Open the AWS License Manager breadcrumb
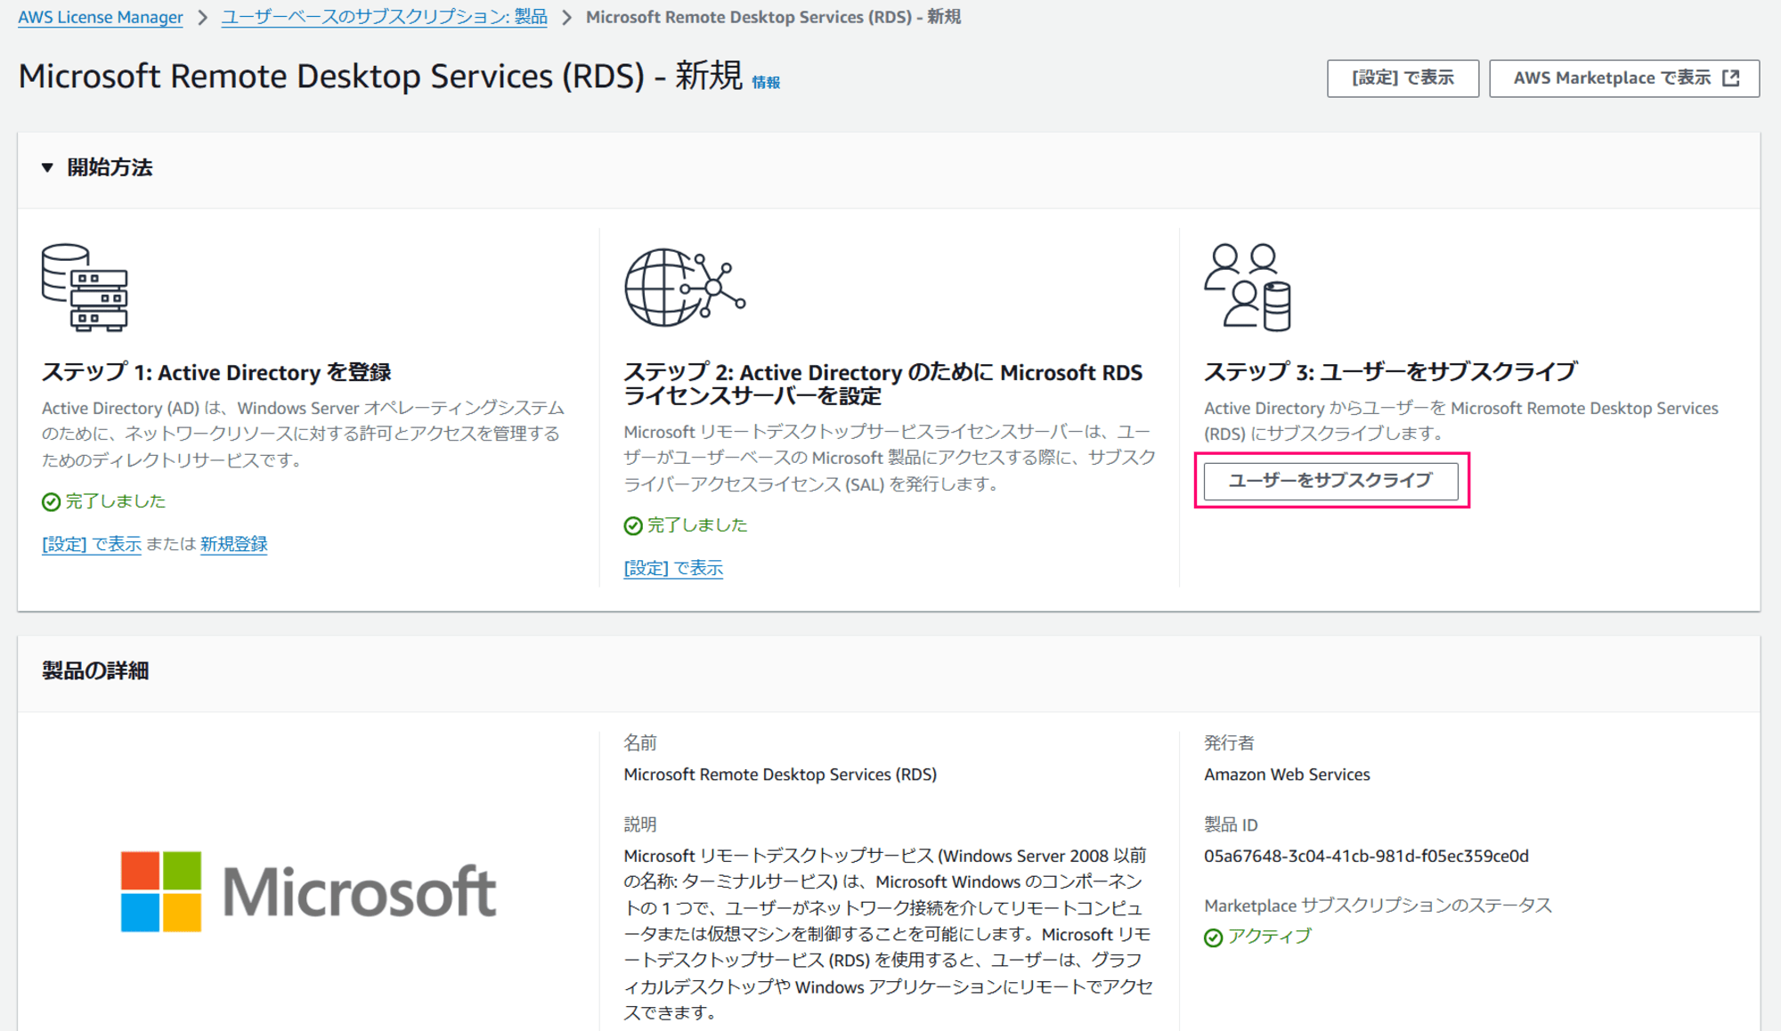This screenshot has height=1031, width=1781. click(x=101, y=17)
